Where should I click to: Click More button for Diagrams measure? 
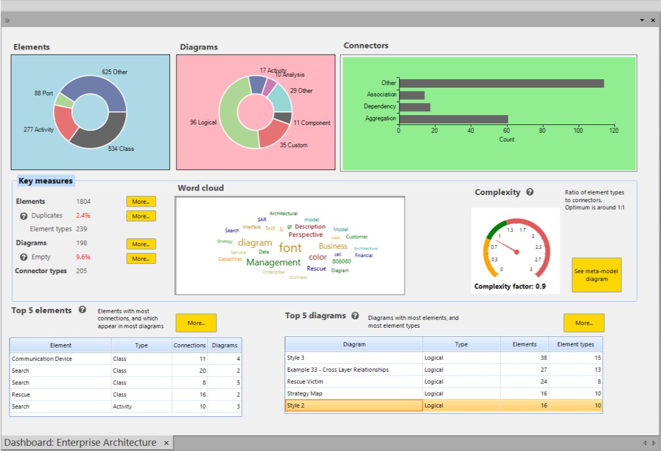coord(141,244)
